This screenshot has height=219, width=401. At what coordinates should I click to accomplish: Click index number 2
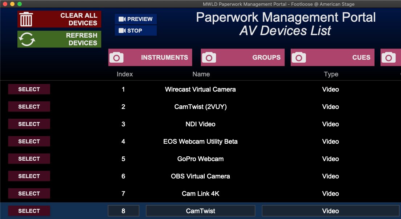[x=123, y=107]
